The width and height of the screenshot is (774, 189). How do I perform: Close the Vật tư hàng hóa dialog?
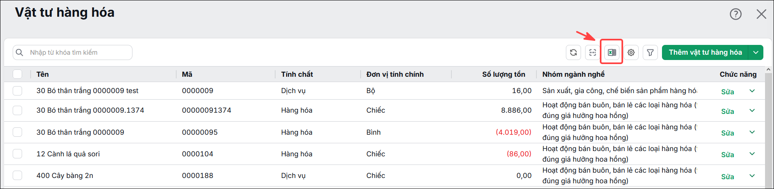(761, 14)
